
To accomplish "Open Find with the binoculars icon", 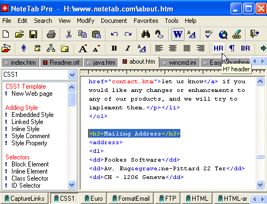I will [145, 34].
